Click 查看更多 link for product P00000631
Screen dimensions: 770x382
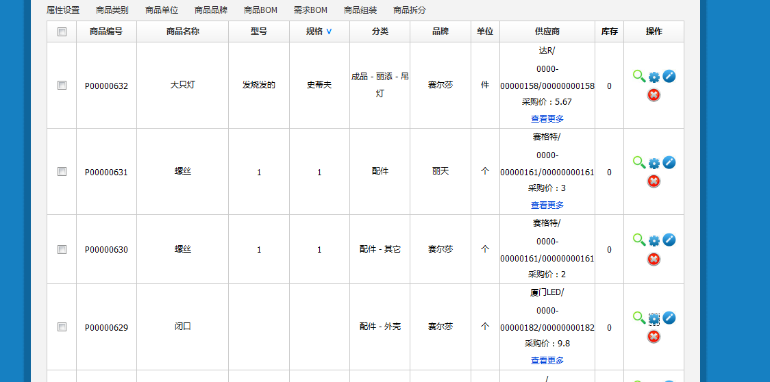tap(547, 205)
